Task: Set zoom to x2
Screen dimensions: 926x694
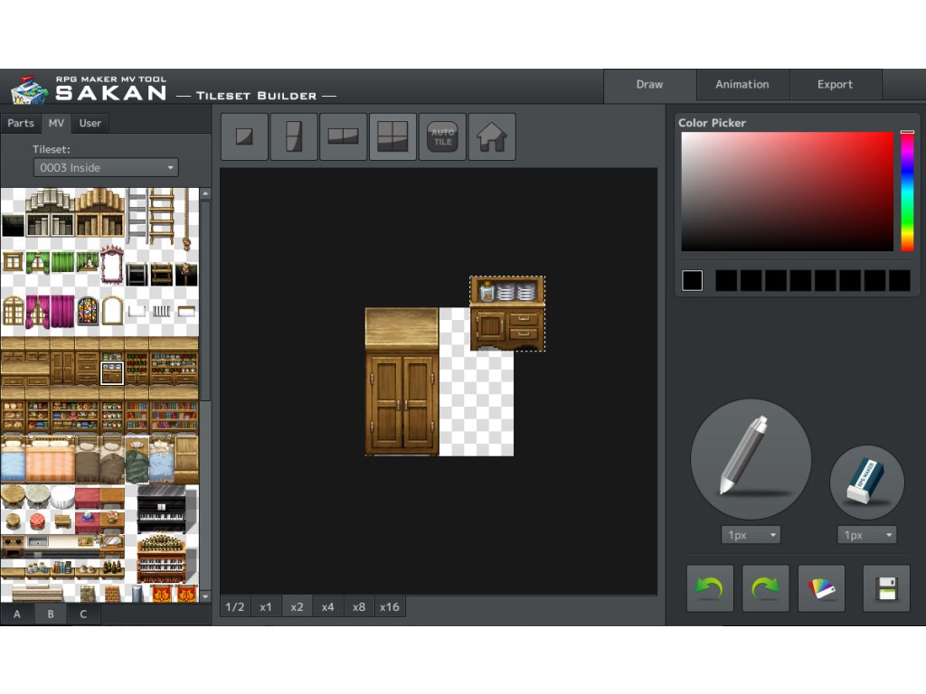Action: pos(297,606)
